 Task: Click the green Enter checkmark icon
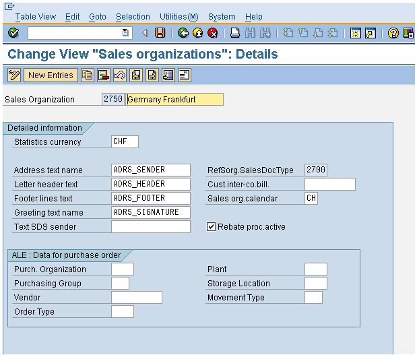(13, 32)
